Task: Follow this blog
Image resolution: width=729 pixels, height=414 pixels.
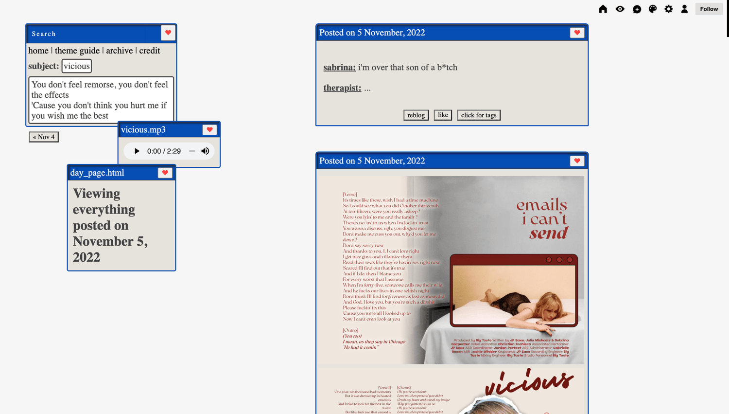Action: [709, 9]
